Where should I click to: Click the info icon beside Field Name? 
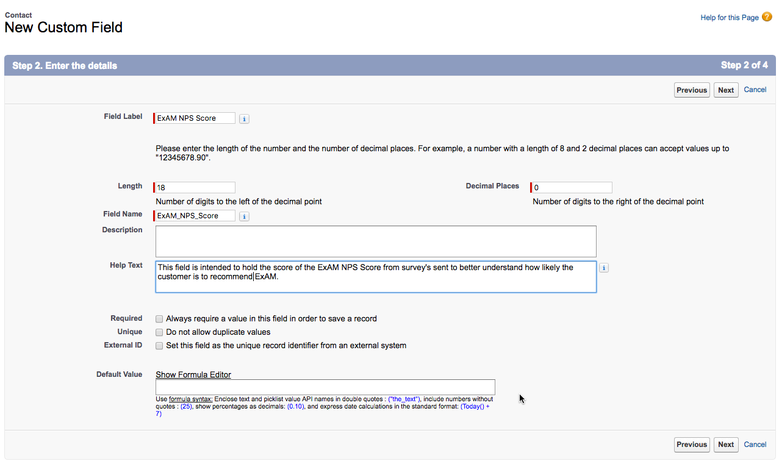tap(244, 216)
